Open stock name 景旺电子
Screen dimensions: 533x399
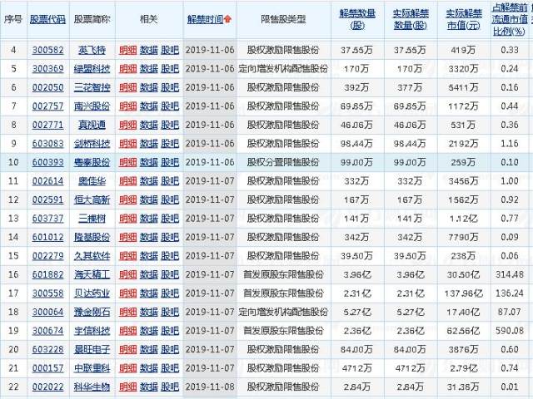92,349
